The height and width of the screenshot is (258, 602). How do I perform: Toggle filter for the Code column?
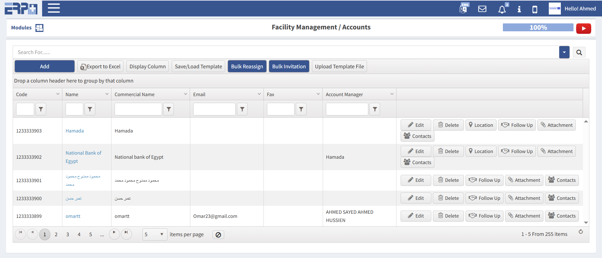tap(41, 109)
